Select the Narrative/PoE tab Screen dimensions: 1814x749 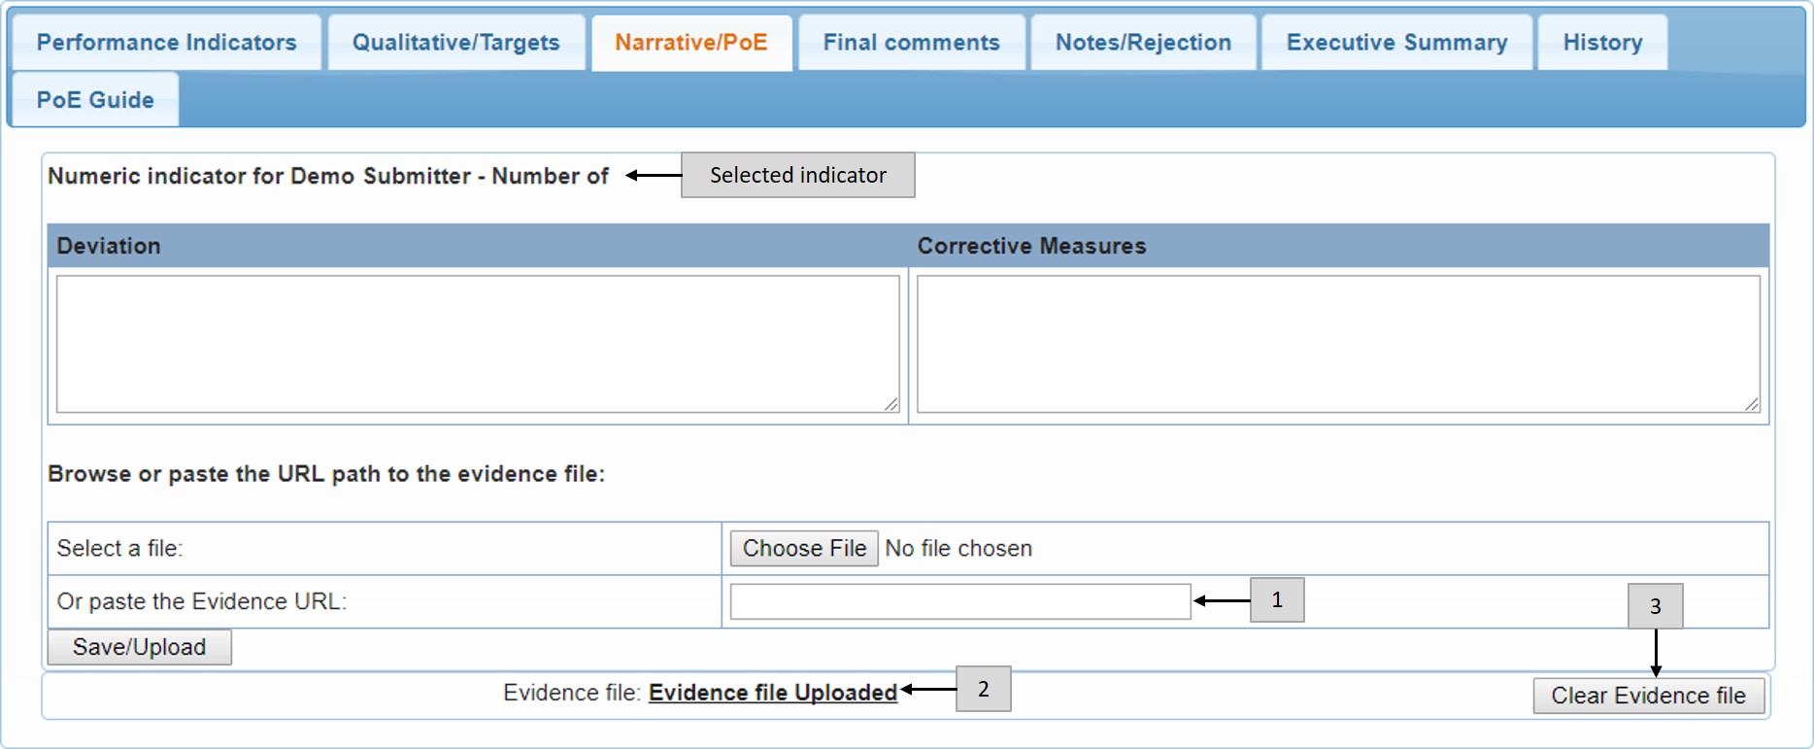pyautogui.click(x=690, y=43)
